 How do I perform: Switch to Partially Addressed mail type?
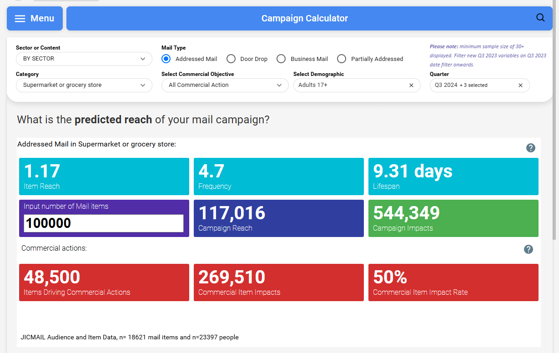pos(342,59)
